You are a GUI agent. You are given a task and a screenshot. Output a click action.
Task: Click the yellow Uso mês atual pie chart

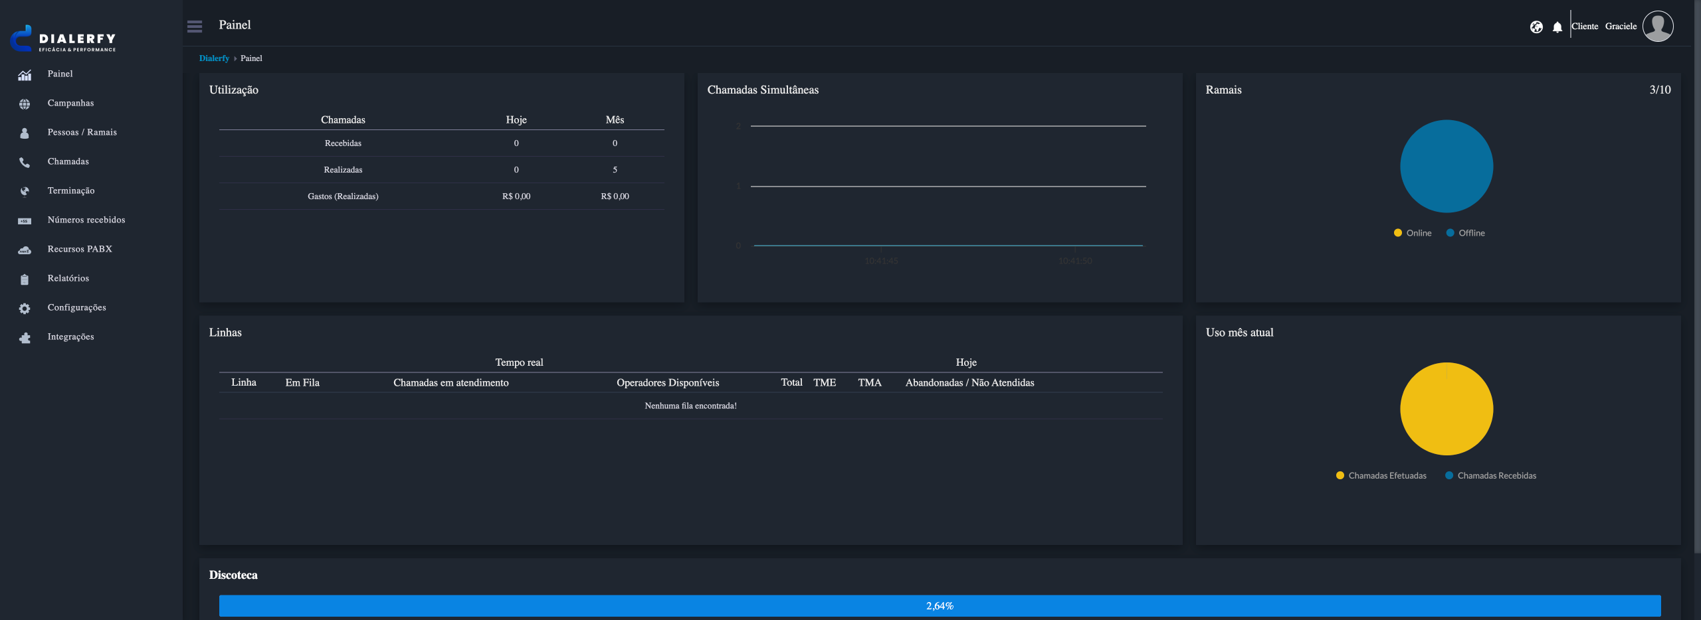(1447, 409)
